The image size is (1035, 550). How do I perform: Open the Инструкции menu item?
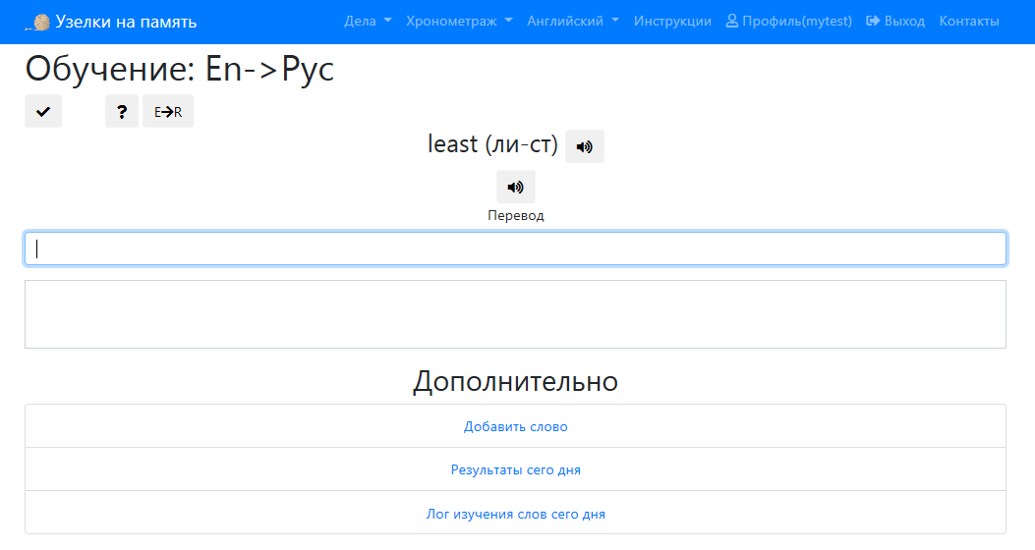click(672, 21)
